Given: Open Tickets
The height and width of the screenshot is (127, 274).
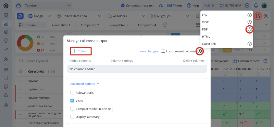Looking at the screenshot, I should point(175,5).
